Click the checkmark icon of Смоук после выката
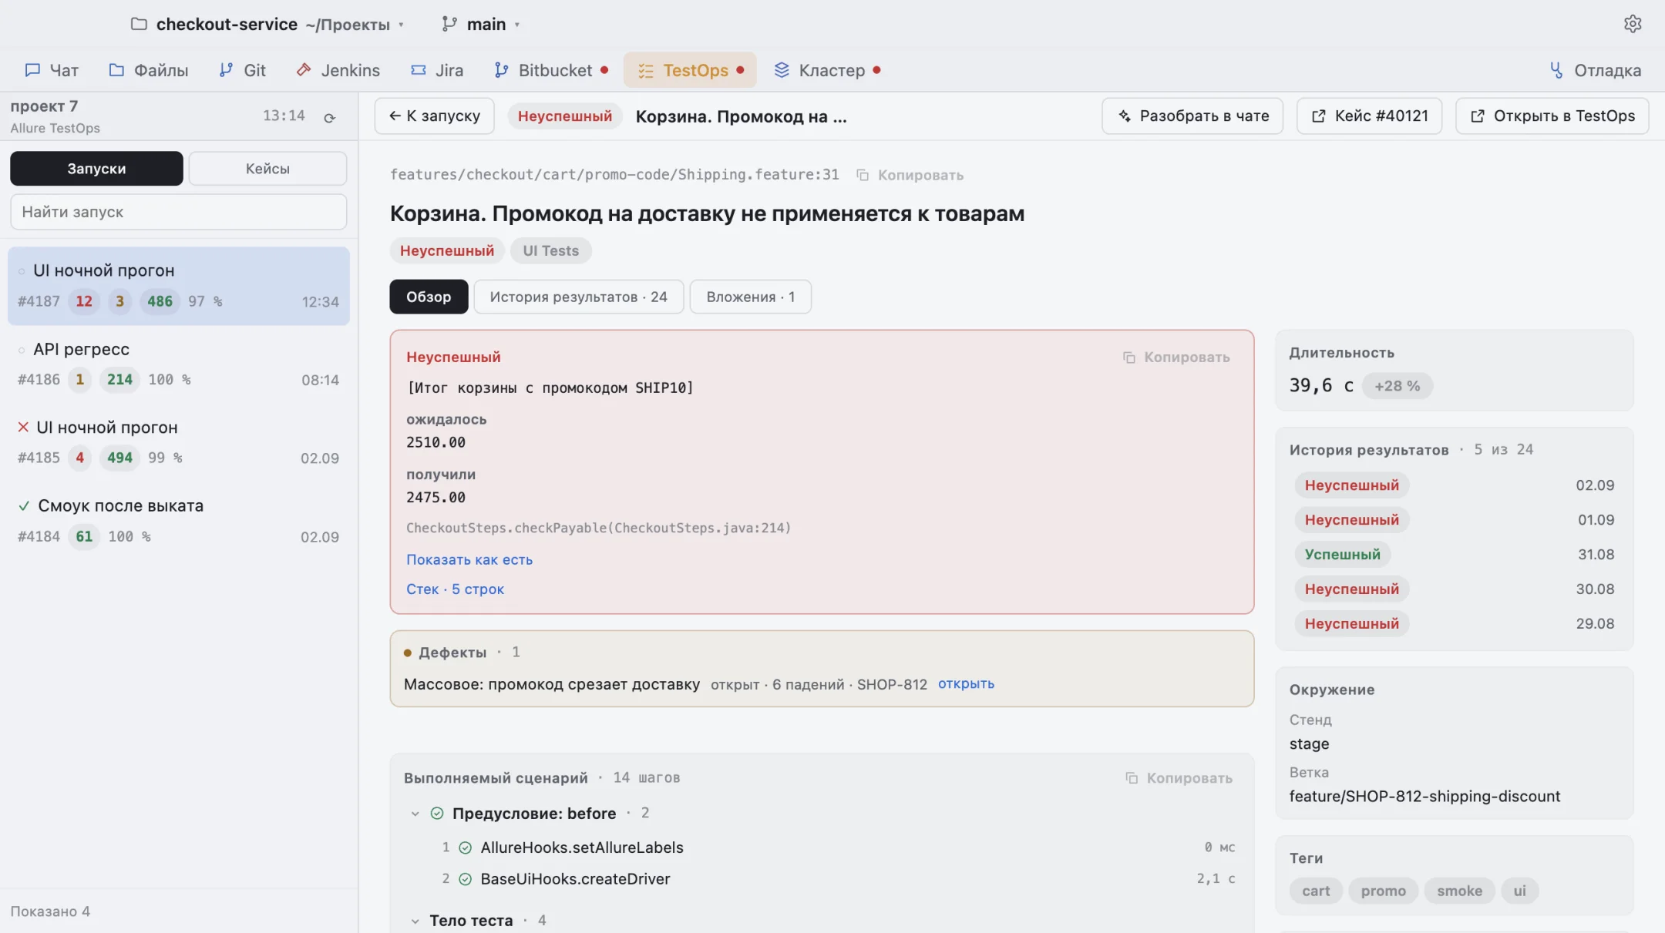The image size is (1665, 933). tap(24, 505)
